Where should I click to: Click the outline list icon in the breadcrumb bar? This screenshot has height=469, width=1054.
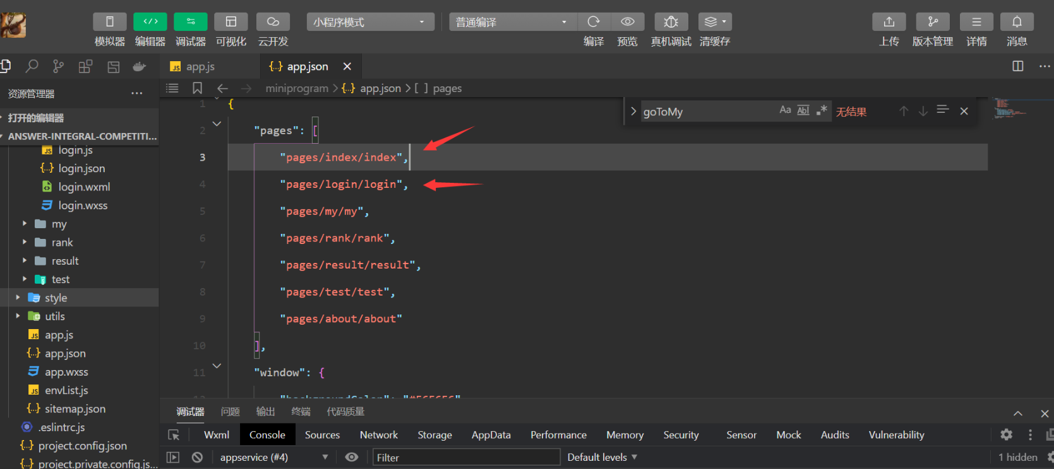click(x=172, y=88)
